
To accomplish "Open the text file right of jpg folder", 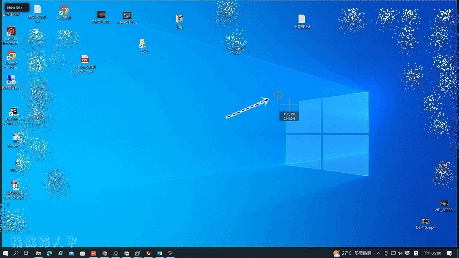I will pyautogui.click(x=302, y=19).
